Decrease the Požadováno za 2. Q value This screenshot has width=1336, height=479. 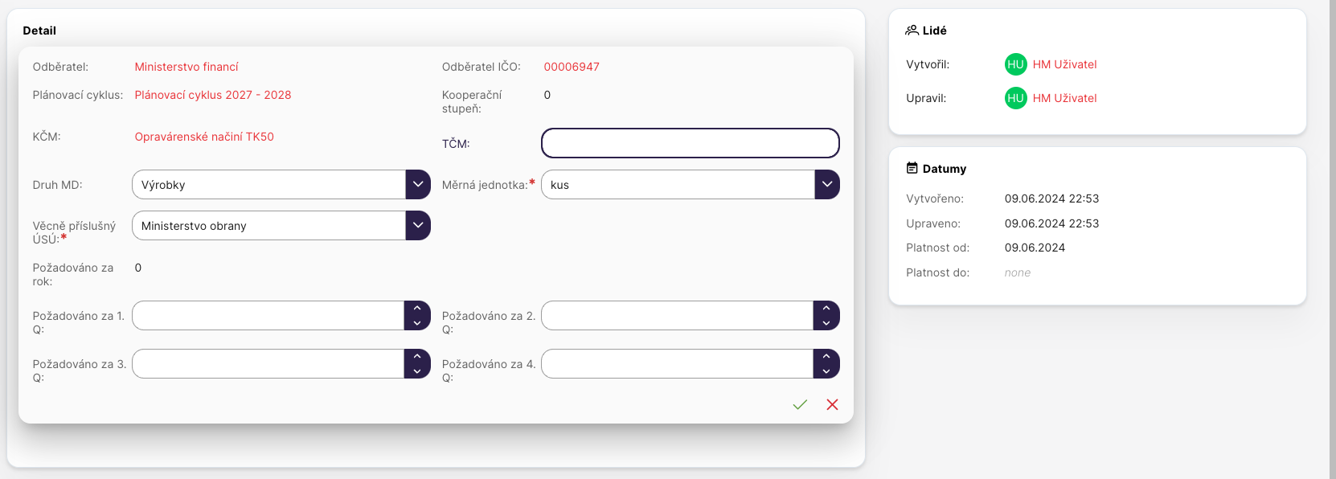(826, 323)
